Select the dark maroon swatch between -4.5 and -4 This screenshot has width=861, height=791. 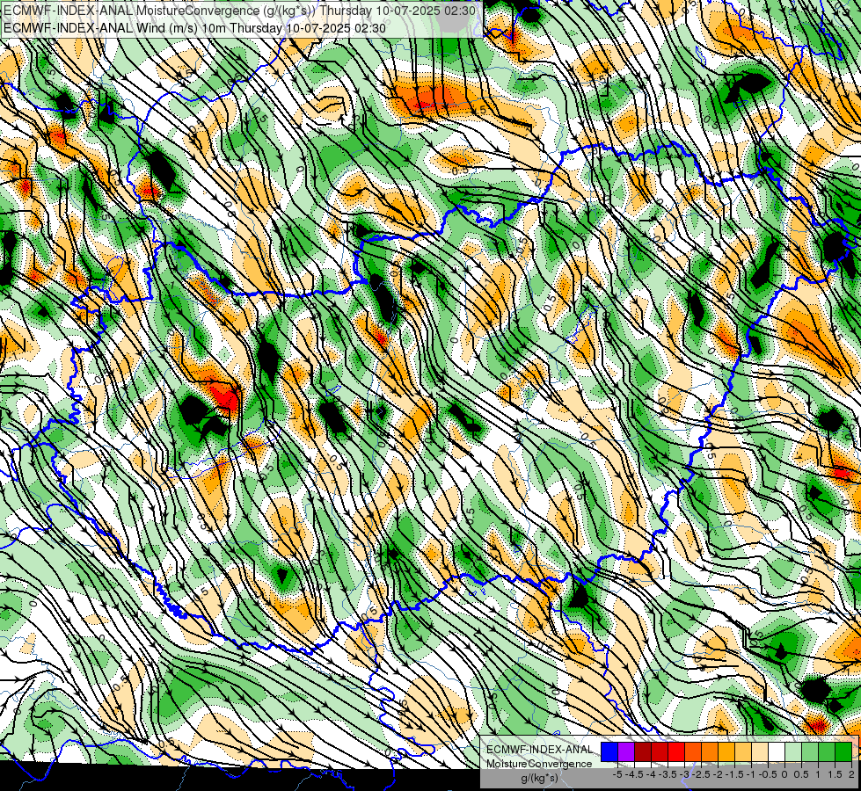click(643, 752)
